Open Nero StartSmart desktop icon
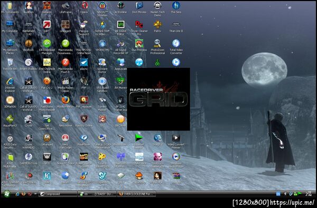317x208 pixels. pos(66,142)
